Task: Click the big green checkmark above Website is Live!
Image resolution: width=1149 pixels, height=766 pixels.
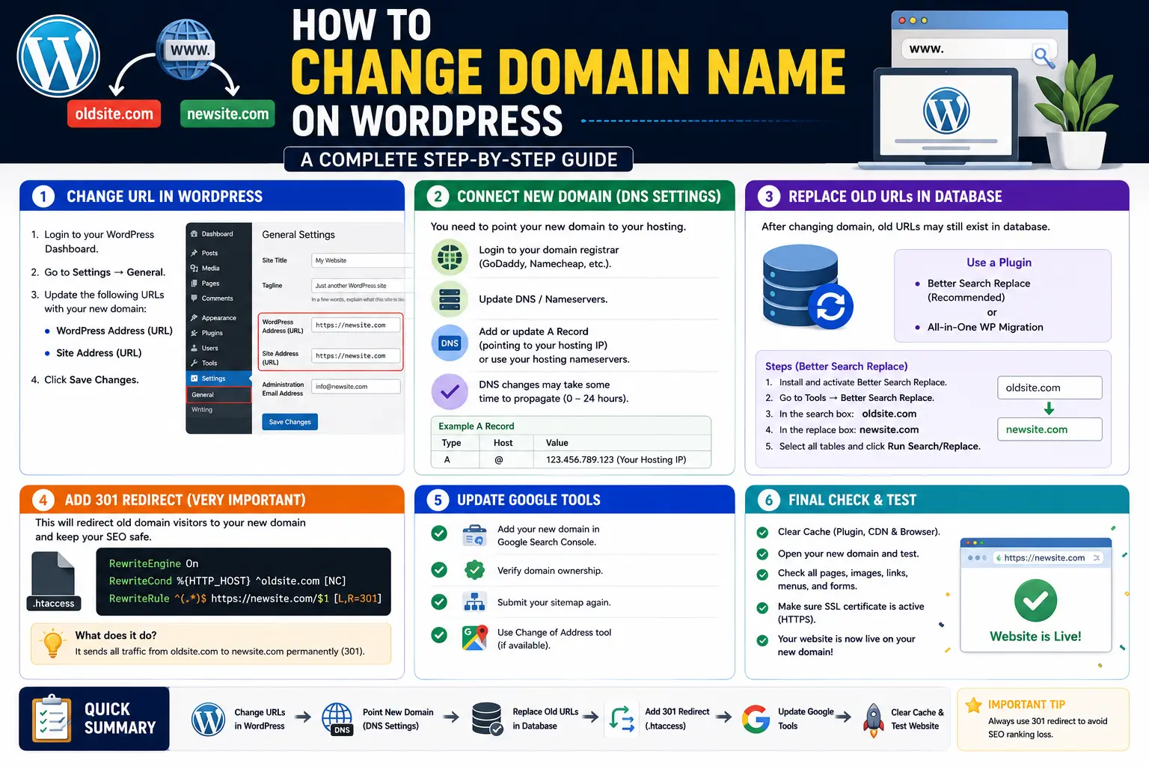Action: coord(1035,600)
